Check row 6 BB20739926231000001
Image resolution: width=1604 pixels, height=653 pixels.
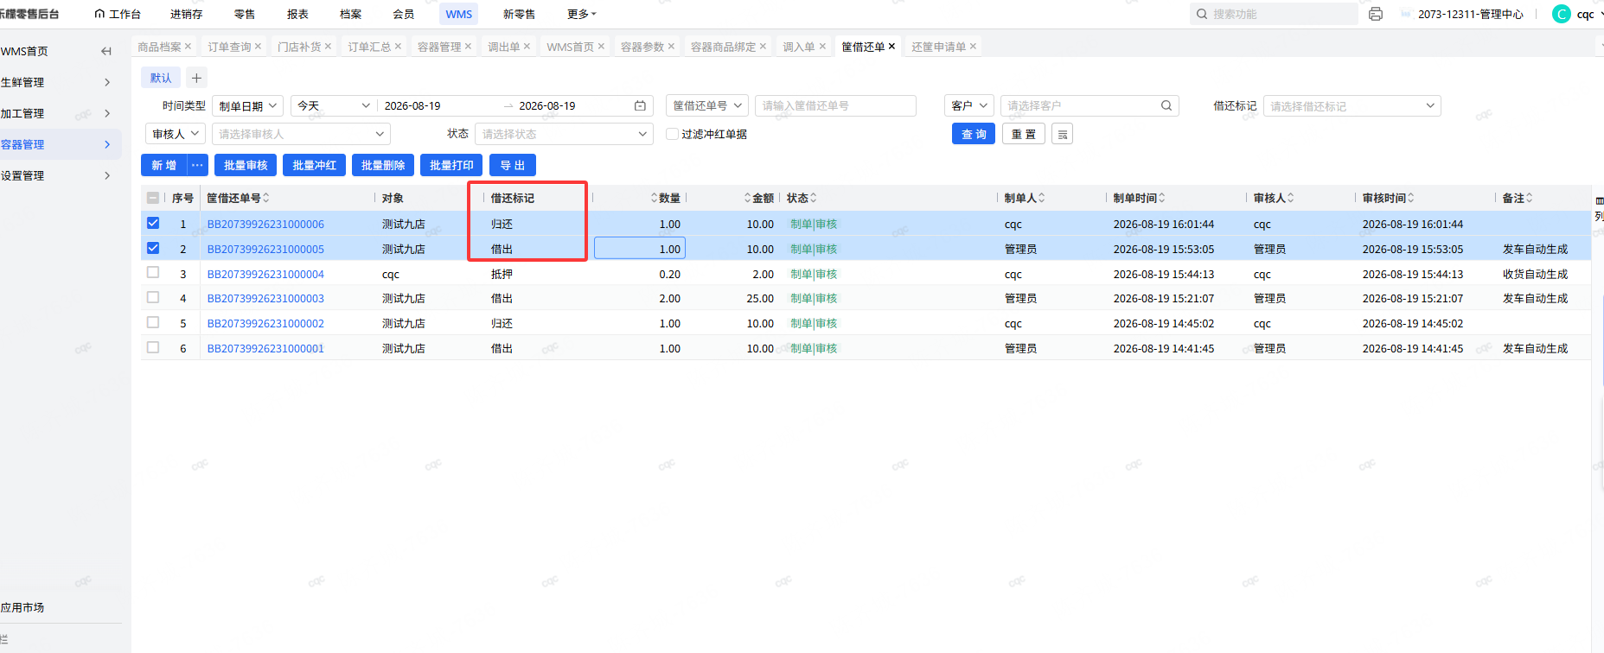pyautogui.click(x=153, y=347)
